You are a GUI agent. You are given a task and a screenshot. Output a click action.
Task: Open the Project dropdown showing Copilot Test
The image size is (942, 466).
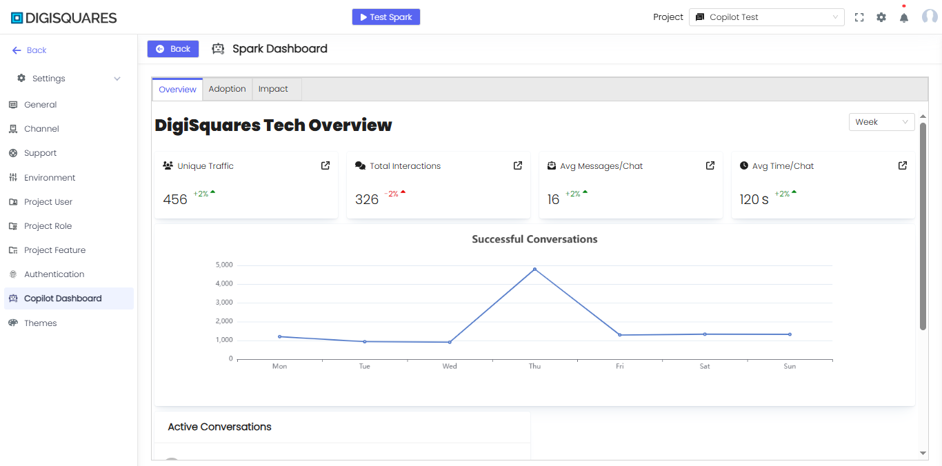(x=766, y=17)
